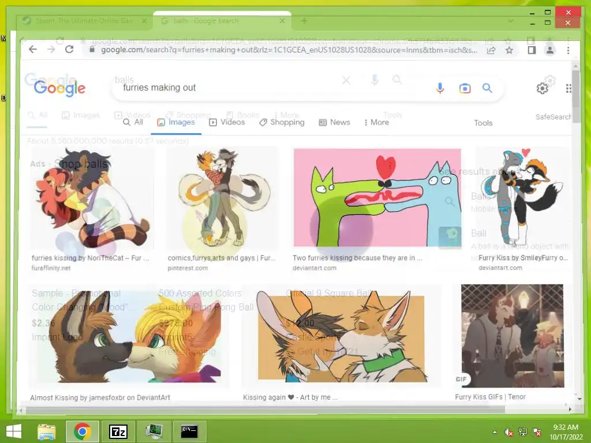The width and height of the screenshot is (591, 443).
Task: Open the Furry Kiss GIFs Tenor thumbnail
Action: click(x=513, y=336)
